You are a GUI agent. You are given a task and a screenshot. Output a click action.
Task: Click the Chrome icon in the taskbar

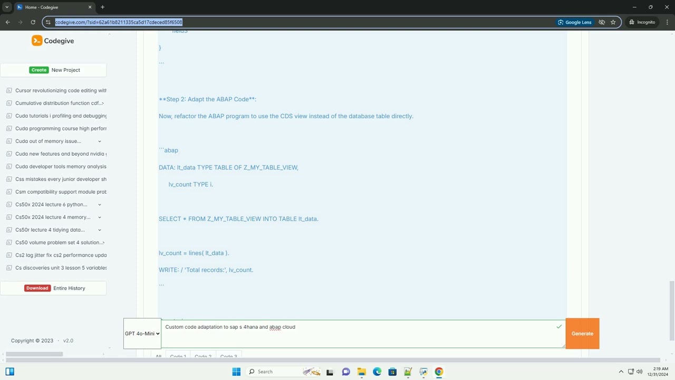tap(439, 372)
